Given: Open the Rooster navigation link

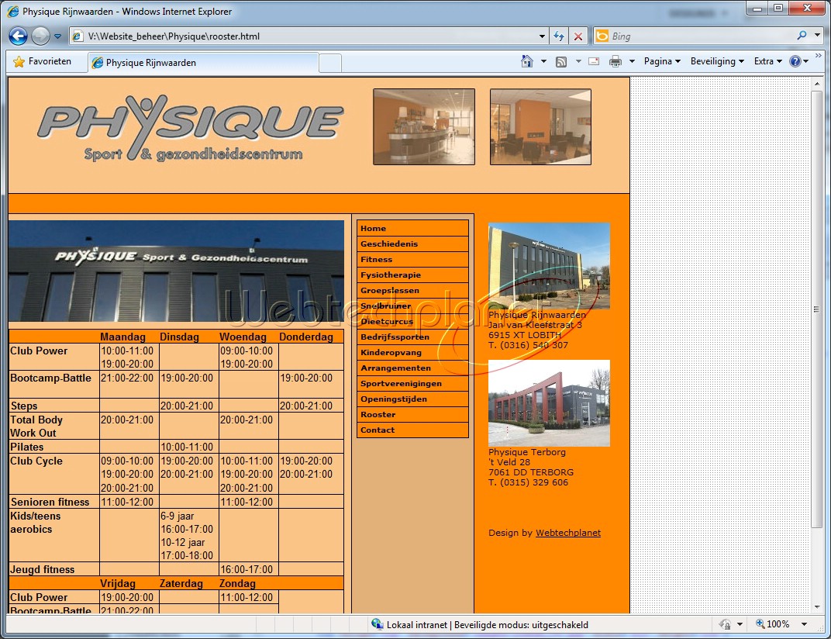Looking at the screenshot, I should click(413, 415).
